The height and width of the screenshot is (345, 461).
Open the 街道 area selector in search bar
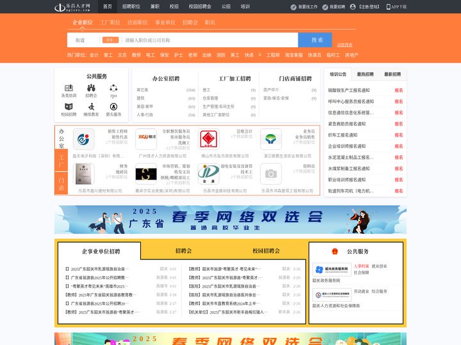pyautogui.click(x=80, y=40)
